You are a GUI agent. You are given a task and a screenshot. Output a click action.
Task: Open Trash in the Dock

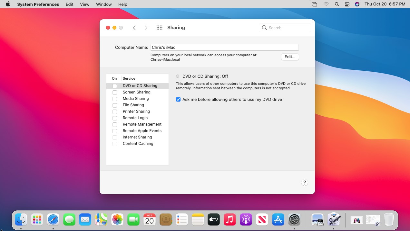[389, 220]
